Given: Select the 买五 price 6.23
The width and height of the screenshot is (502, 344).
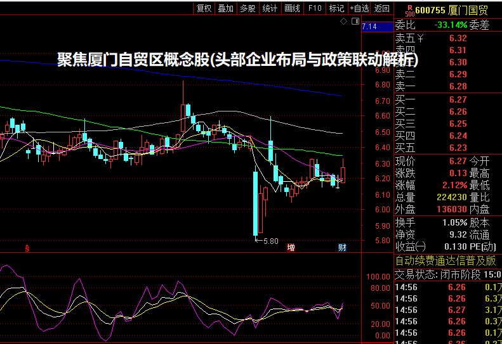Looking at the screenshot, I should (458, 148).
